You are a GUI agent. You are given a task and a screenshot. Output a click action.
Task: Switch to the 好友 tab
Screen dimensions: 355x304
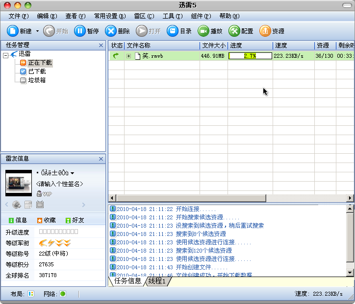pyautogui.click(x=75, y=220)
